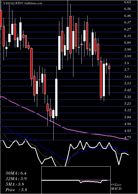Click the 5.7 price axis label
138x194 pixels.
(x=126, y=70)
